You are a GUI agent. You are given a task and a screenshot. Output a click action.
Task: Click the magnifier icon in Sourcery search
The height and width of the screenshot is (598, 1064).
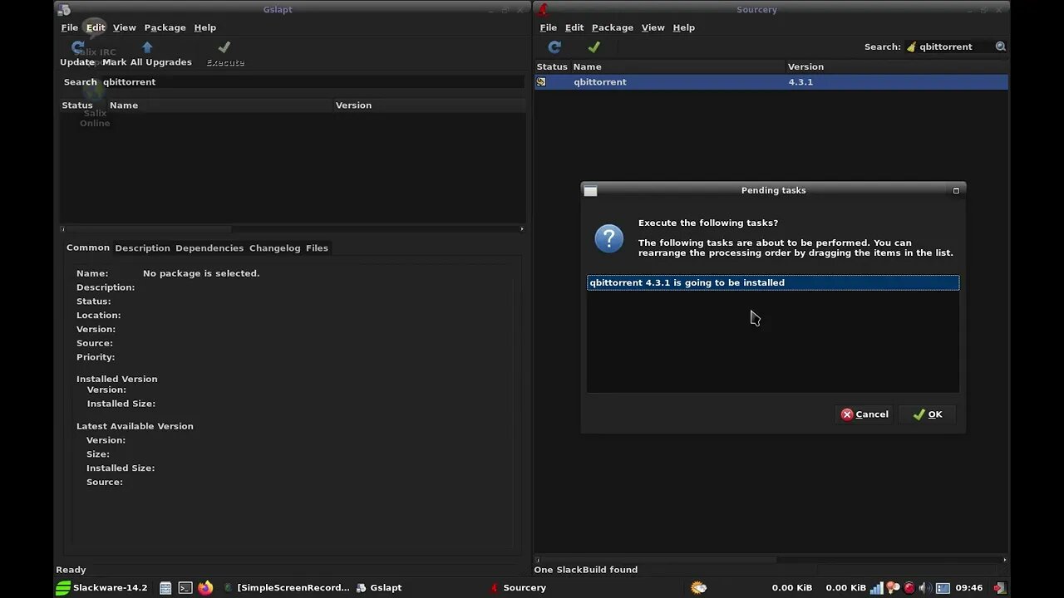click(x=1001, y=47)
